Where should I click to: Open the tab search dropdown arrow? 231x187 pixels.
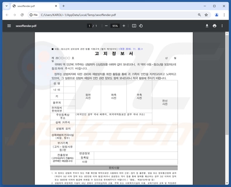pyautogui.click(x=6, y=6)
